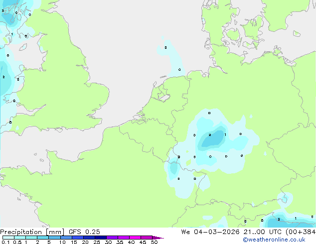Click the "We 04-03-2026" date text
The width and height of the screenshot is (316, 244).
pyautogui.click(x=210, y=232)
